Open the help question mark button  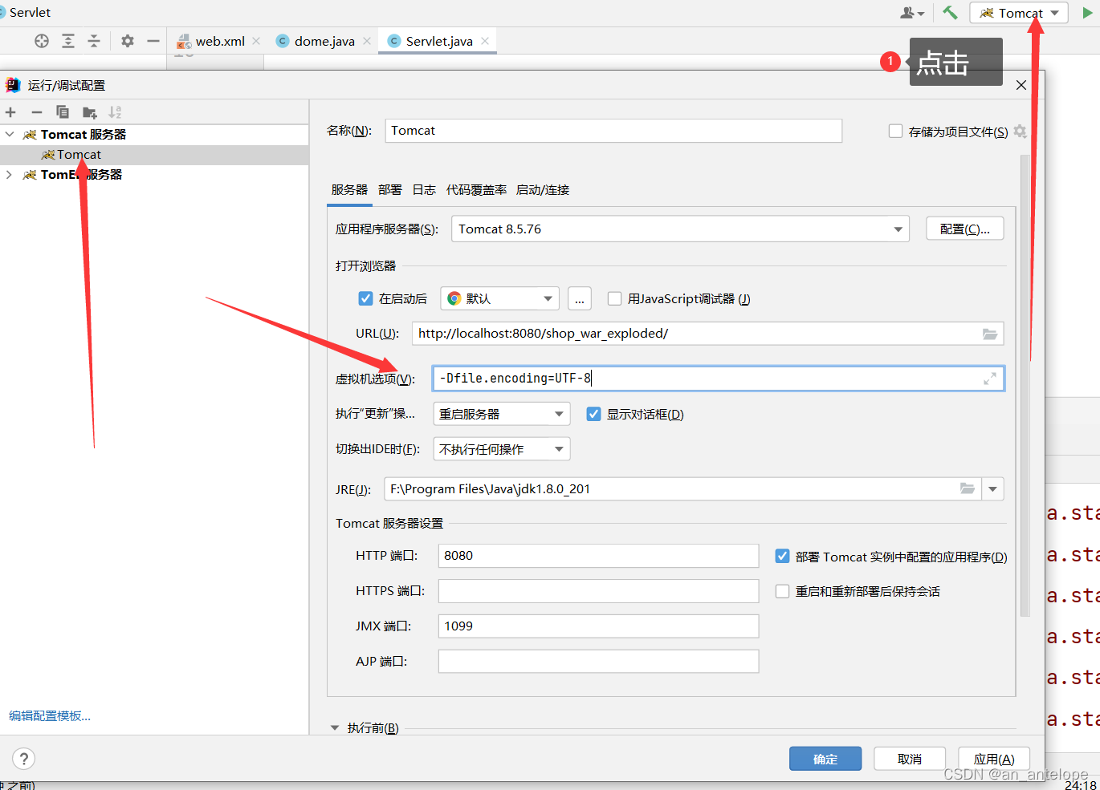[24, 759]
